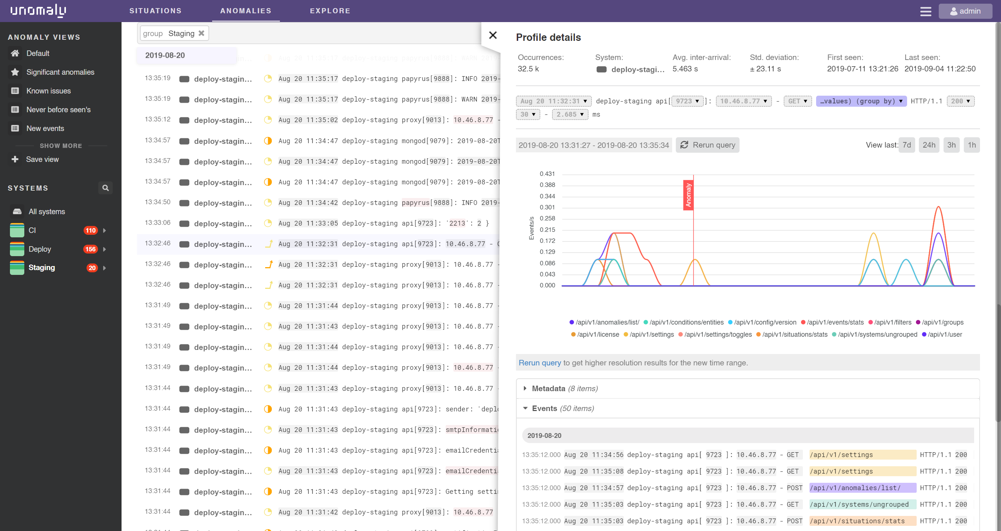This screenshot has height=531, width=1001.
Task: Open the Known issues view
Action: click(x=49, y=91)
